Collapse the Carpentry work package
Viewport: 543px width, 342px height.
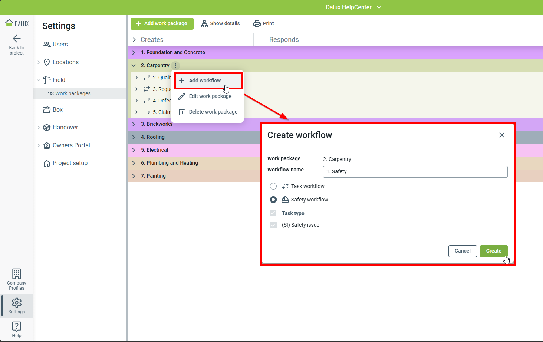[x=134, y=65]
